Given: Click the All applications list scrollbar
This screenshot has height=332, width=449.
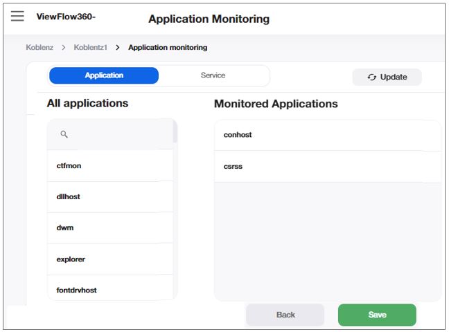Looking at the screenshot, I should [175, 131].
